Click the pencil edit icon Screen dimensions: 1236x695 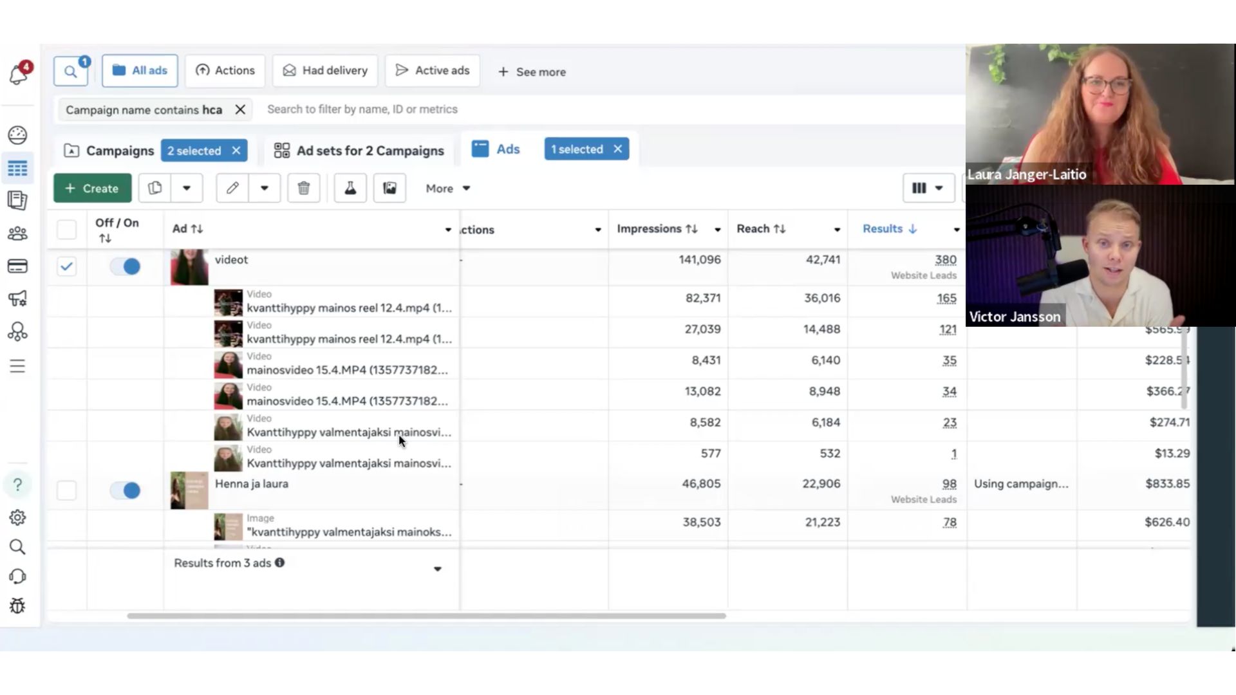(x=232, y=188)
